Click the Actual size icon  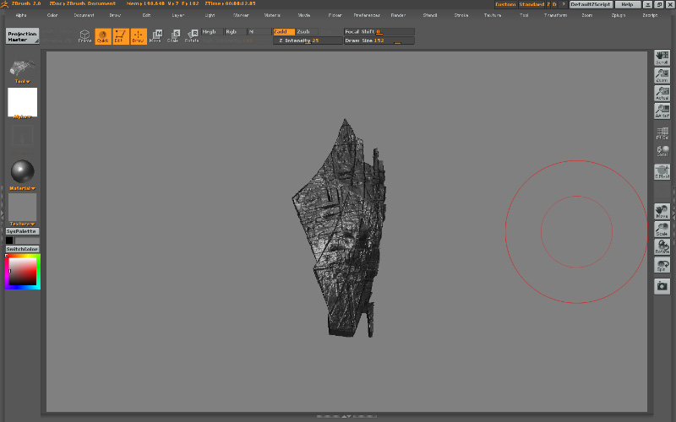[662, 94]
